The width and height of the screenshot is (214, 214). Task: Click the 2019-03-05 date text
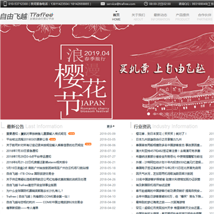[x=108, y=140]
